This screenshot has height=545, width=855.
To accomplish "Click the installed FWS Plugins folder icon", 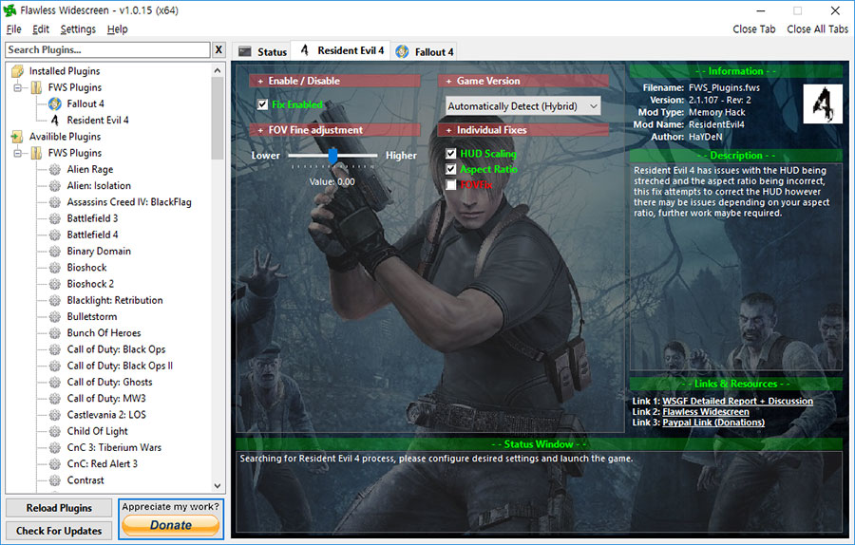I will click(36, 87).
